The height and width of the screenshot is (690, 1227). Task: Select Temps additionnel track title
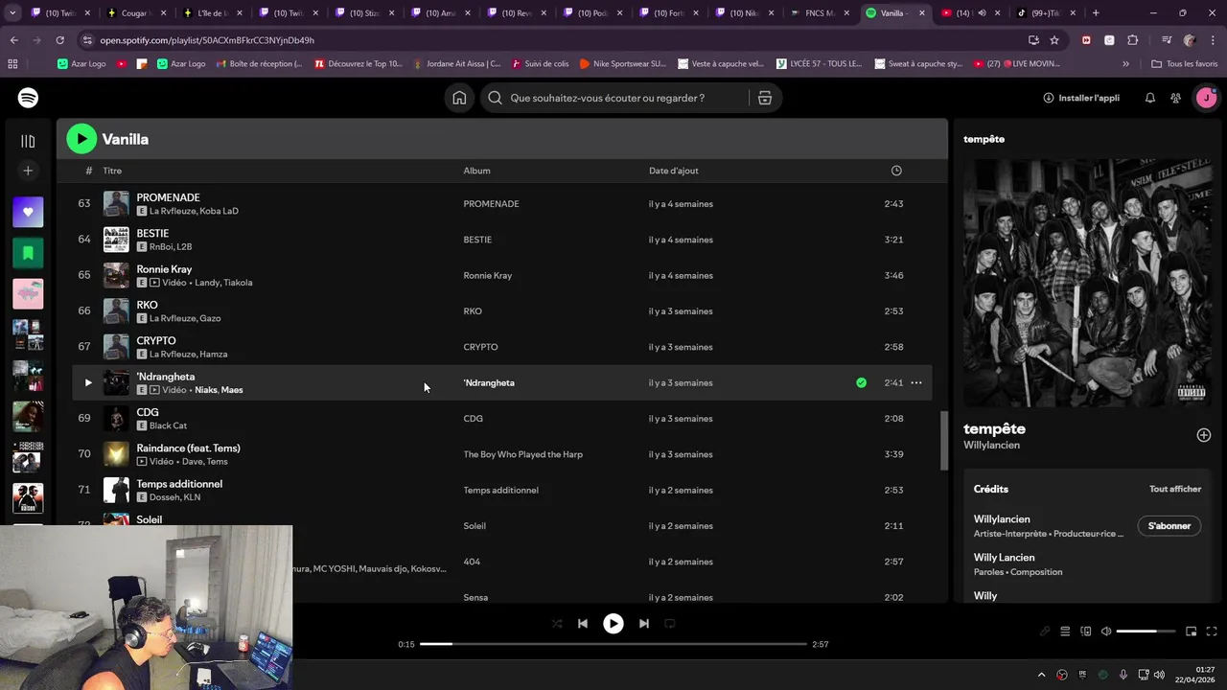(179, 484)
